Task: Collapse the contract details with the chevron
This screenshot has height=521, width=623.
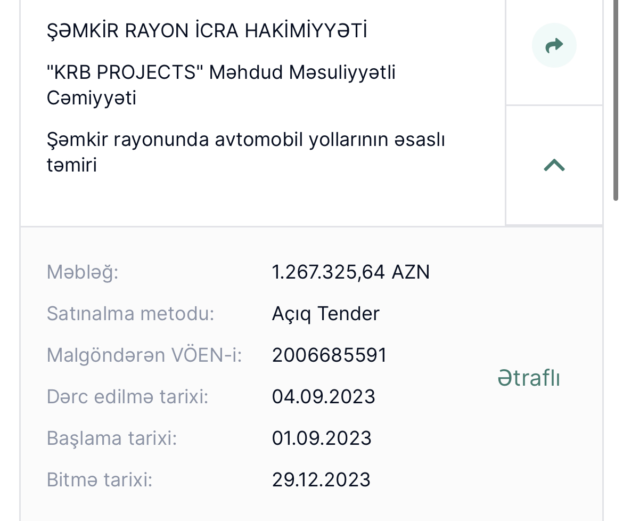Action: (554, 165)
